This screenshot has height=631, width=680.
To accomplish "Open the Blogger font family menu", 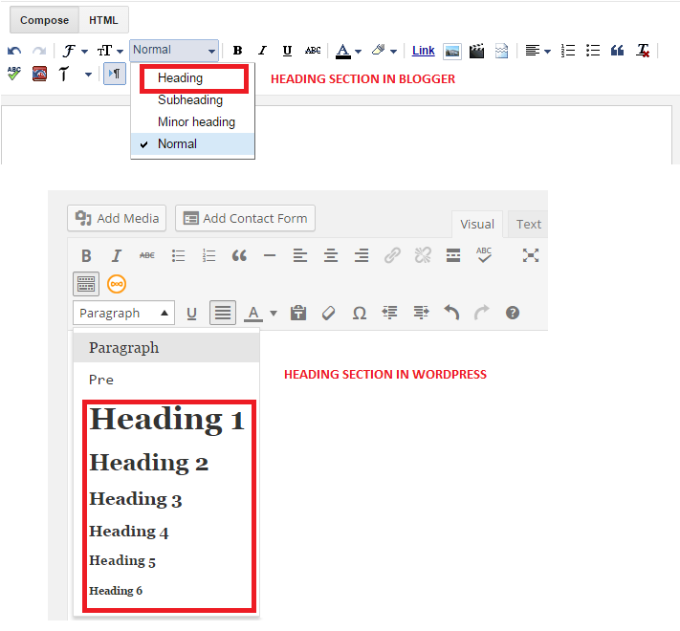I will coord(75,51).
